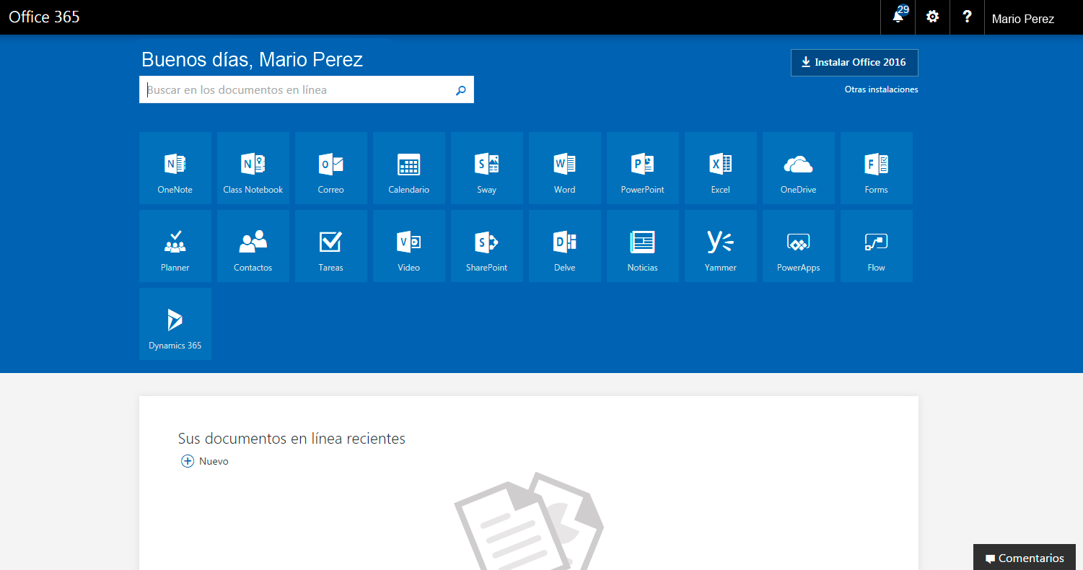Launch the SharePoint tile
Viewport: 1083px width, 570px height.
tap(487, 246)
